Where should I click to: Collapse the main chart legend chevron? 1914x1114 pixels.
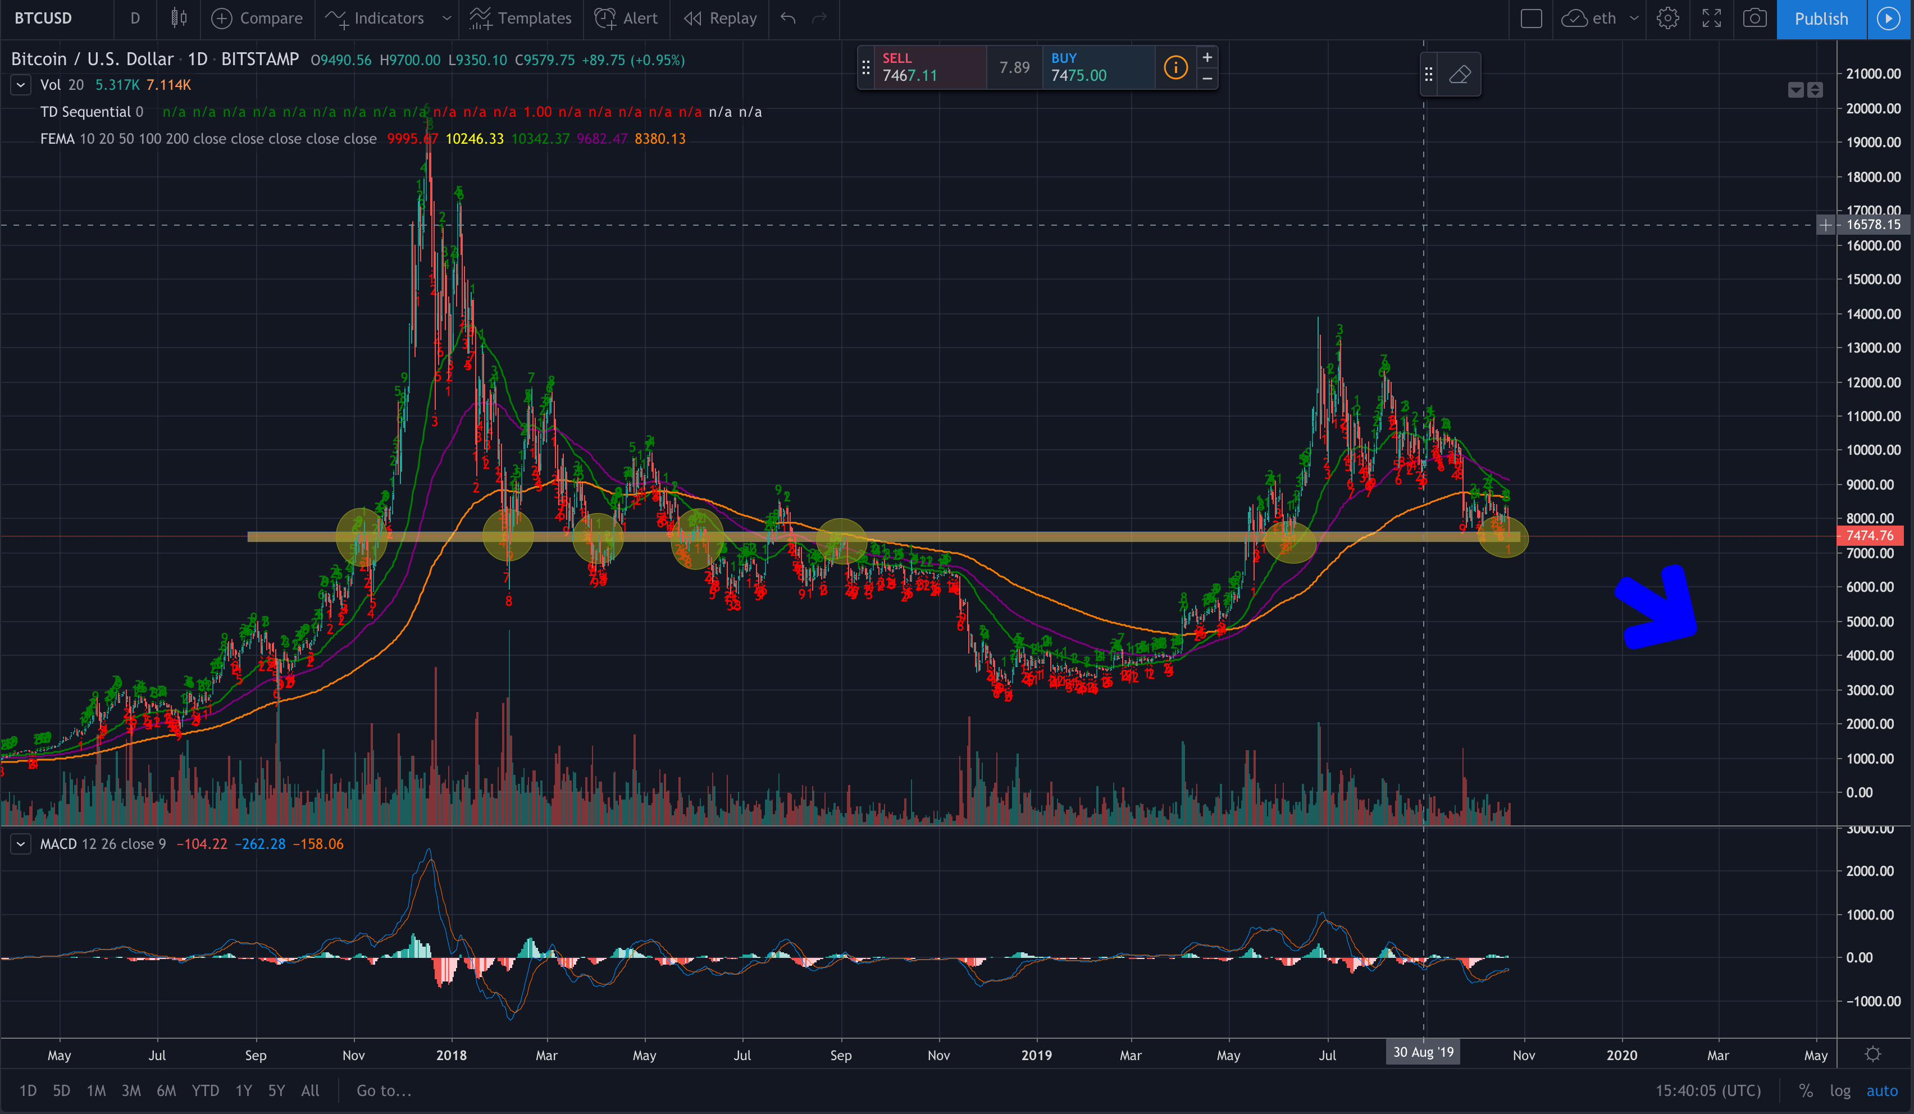pos(21,85)
